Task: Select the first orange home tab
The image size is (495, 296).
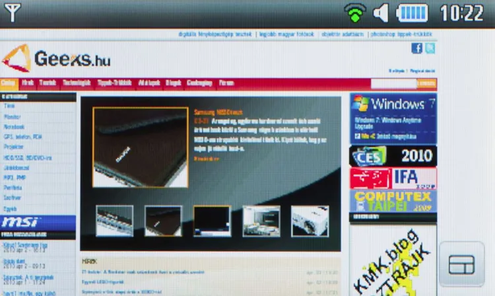Action: tap(9, 83)
